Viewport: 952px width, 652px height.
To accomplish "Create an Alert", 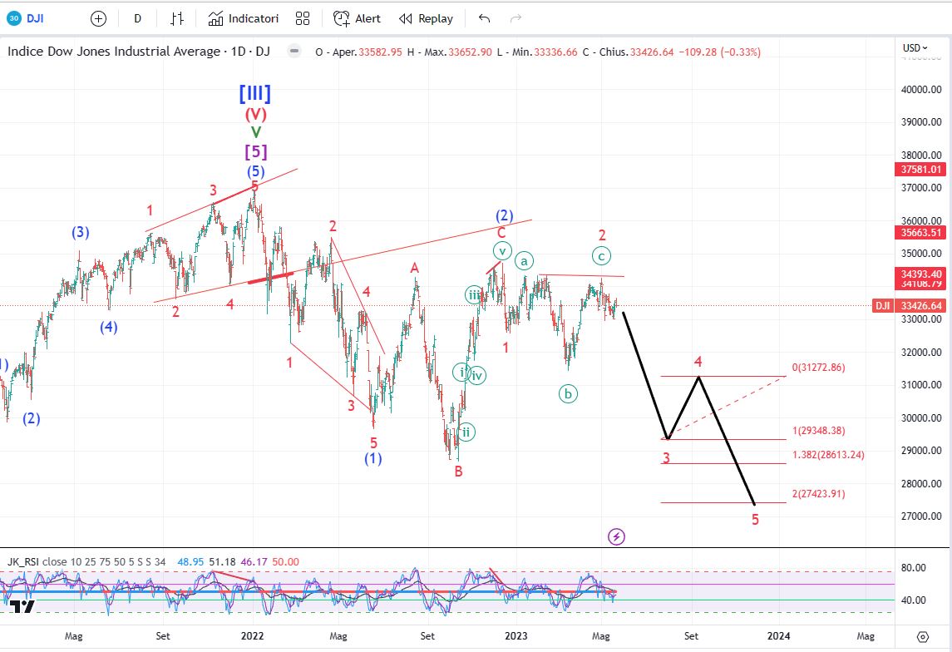I will click(x=357, y=19).
